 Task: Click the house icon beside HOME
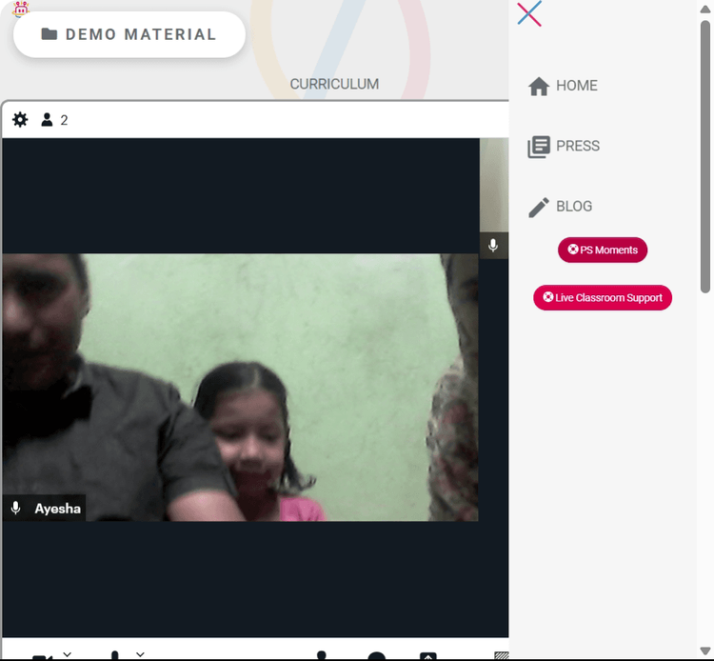point(539,86)
